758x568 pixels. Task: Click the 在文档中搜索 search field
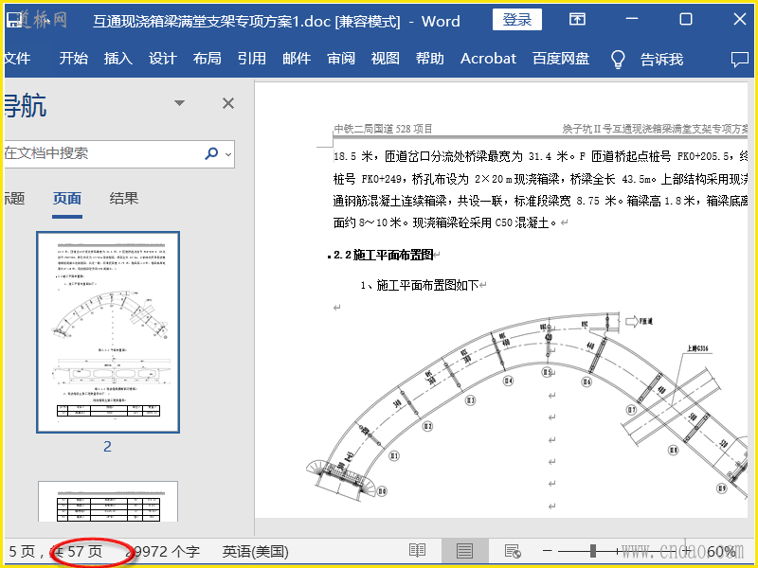(103, 154)
